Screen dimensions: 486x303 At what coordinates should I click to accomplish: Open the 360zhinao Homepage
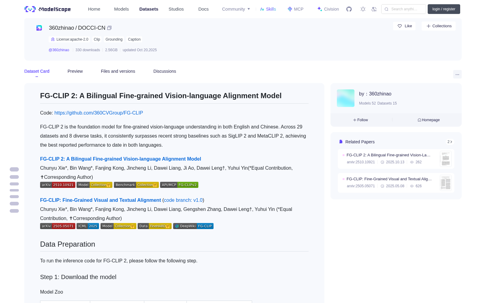429,120
